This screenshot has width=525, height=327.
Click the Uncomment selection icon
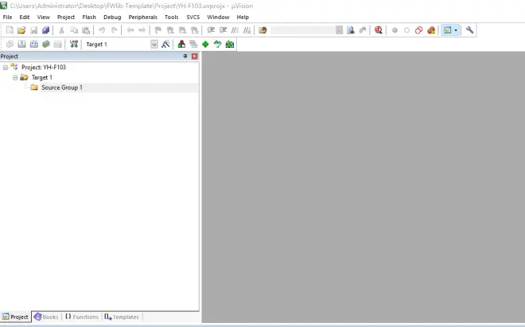click(x=247, y=30)
